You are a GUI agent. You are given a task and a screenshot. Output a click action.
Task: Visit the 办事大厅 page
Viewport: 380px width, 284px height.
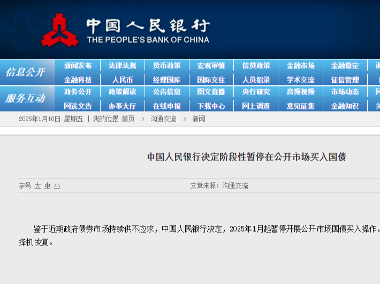123,106
